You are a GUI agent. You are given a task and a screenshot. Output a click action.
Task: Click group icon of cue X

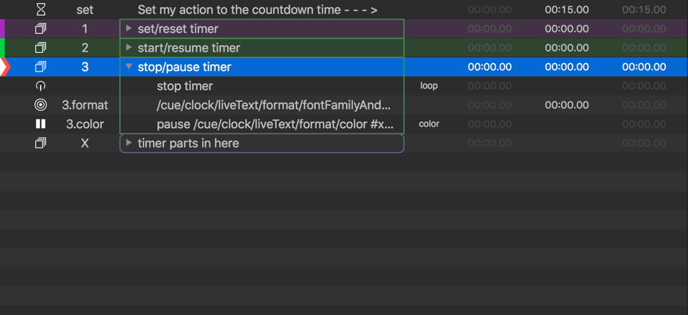(x=41, y=143)
